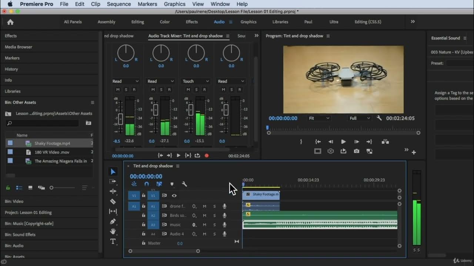Click Mark Out bracket in Program monitor
Image resolution: width=474 pixels, height=266 pixels.
(301, 141)
